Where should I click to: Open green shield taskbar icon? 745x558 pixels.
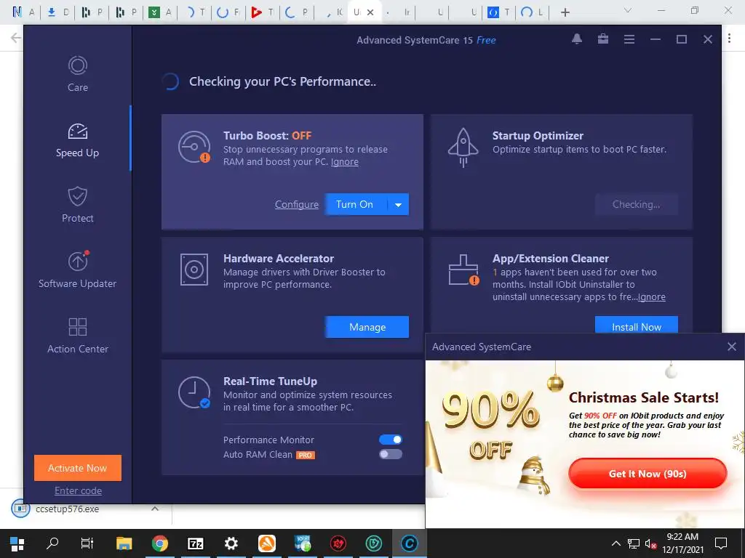(x=374, y=543)
